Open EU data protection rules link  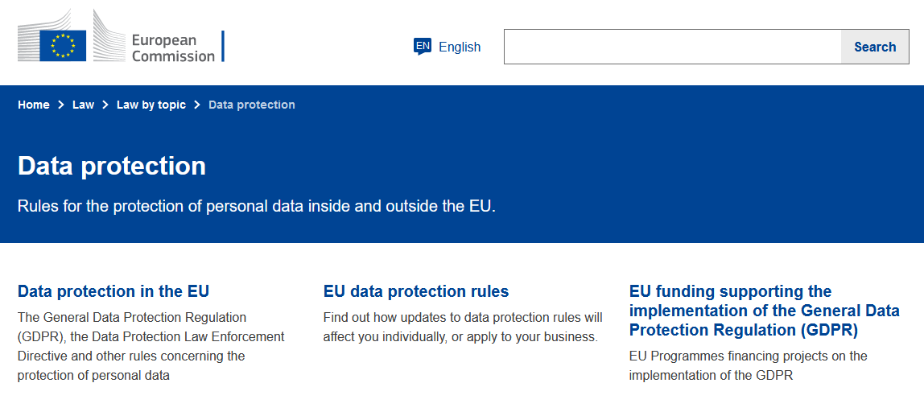(416, 291)
